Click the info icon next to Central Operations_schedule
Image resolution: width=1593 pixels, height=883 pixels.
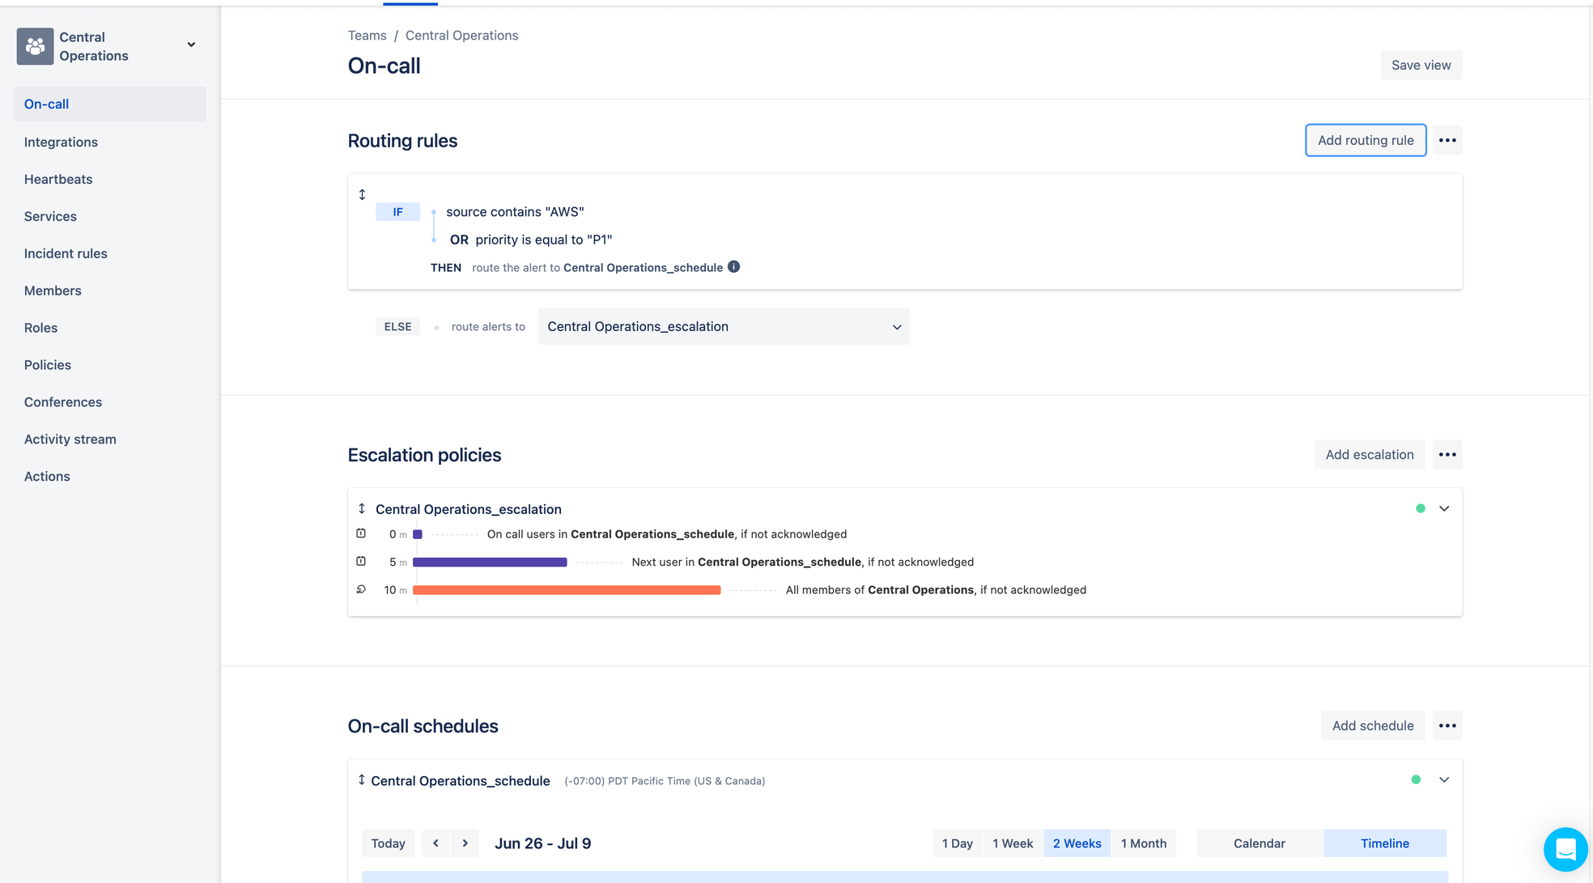coord(734,266)
